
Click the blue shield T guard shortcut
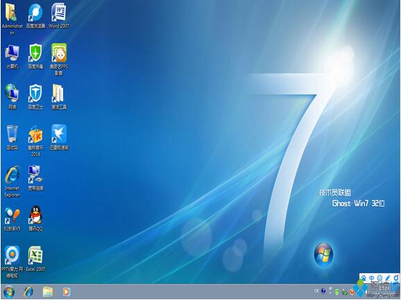(x=35, y=94)
